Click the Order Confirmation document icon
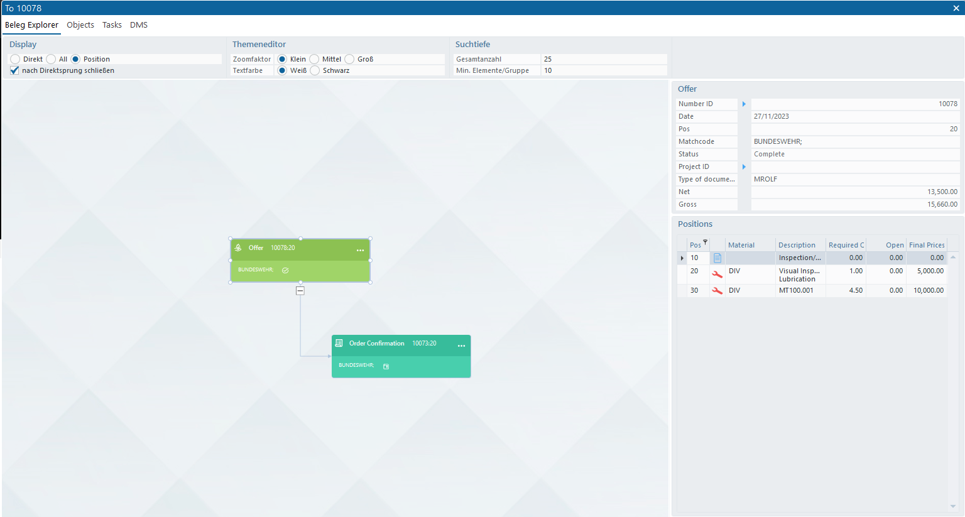965x517 pixels. [x=339, y=343]
